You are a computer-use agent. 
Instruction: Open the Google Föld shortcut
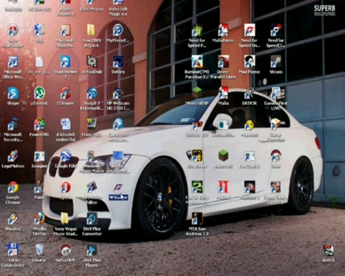pyautogui.click(x=65, y=156)
